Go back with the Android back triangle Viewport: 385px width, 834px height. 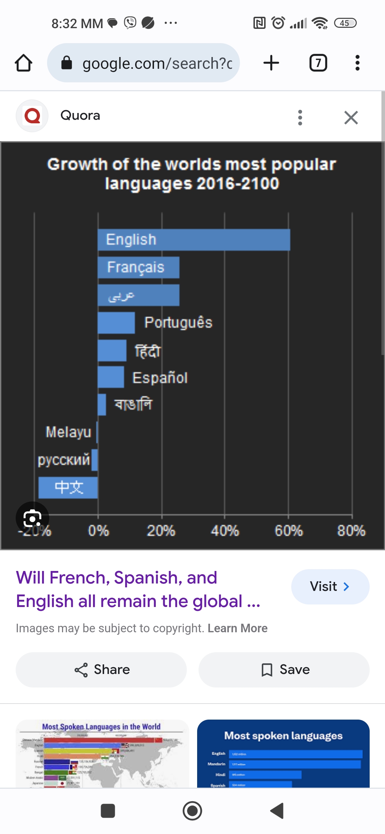tap(277, 811)
